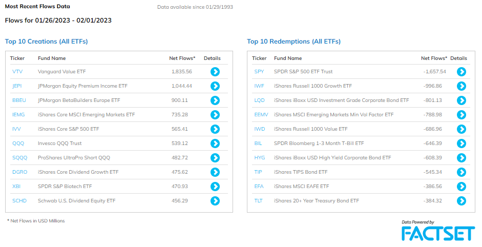
Task: Open the TLT ticker link
Action: pyautogui.click(x=259, y=201)
